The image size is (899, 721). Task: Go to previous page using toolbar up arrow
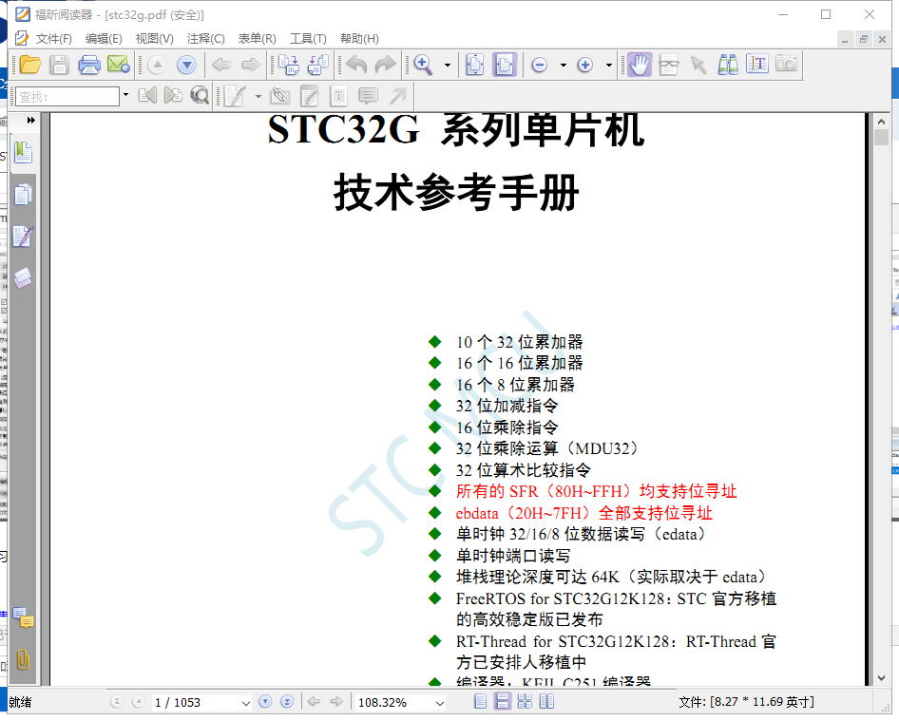point(157,65)
